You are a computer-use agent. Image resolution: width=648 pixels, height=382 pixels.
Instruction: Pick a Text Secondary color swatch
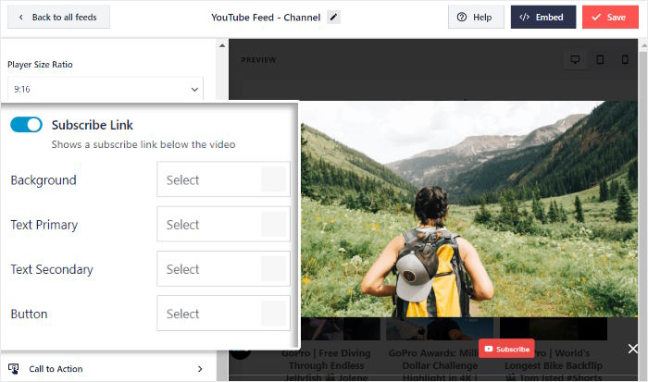(273, 269)
